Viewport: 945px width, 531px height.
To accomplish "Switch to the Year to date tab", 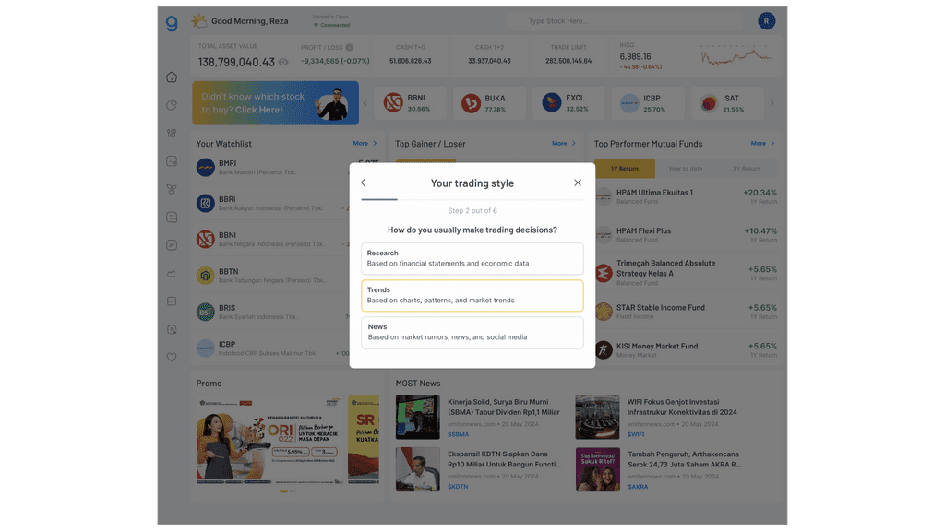I will pyautogui.click(x=686, y=169).
